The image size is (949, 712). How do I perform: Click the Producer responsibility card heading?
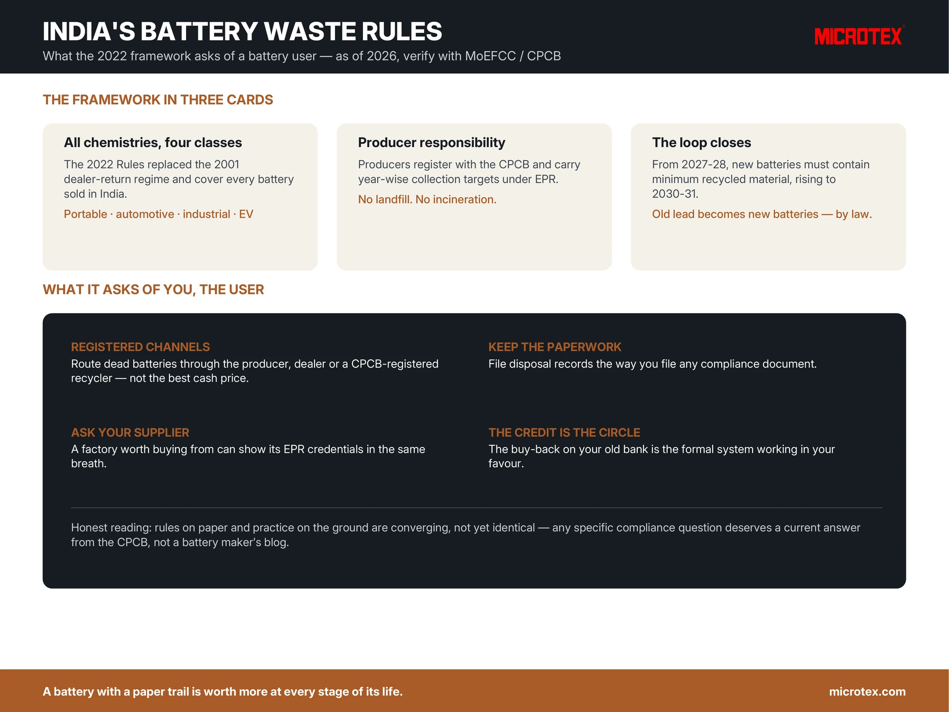tap(431, 142)
